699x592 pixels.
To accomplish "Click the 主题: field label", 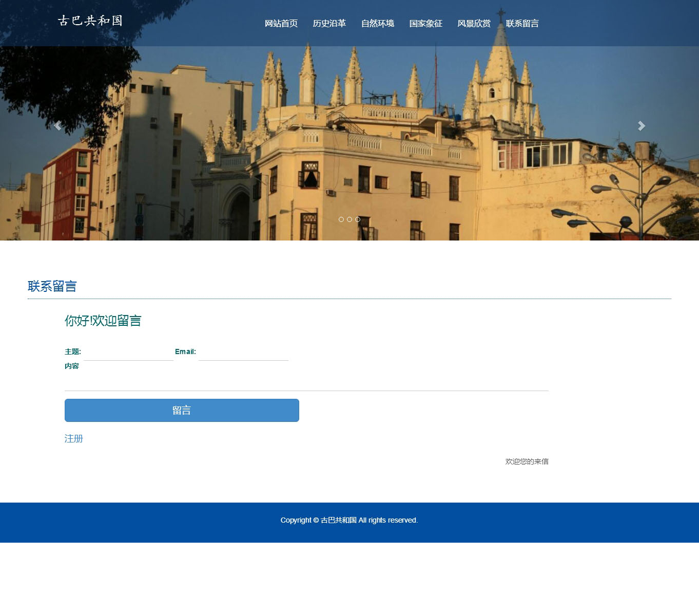I will coord(73,351).
